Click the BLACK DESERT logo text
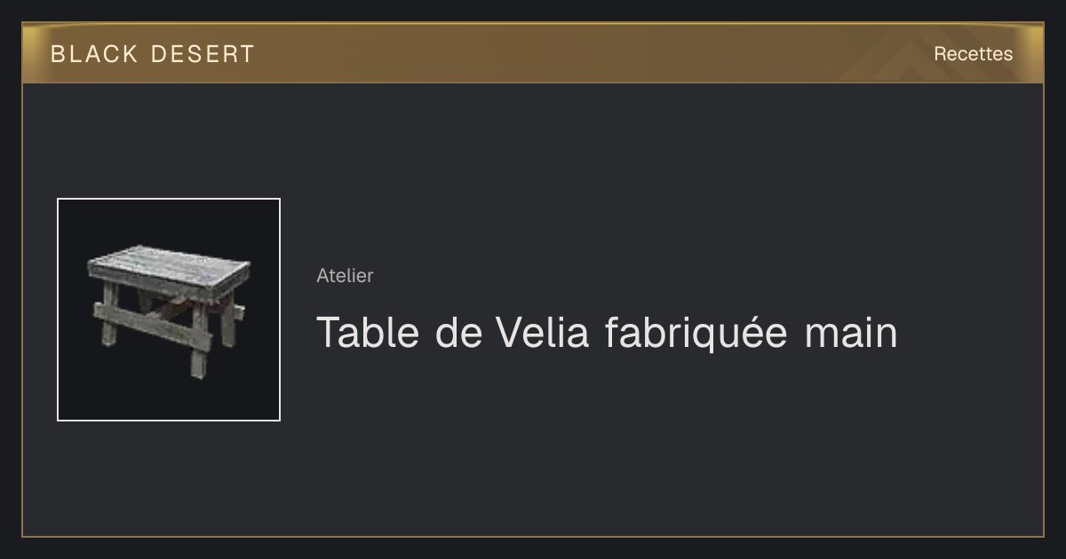1066x559 pixels. tap(153, 54)
